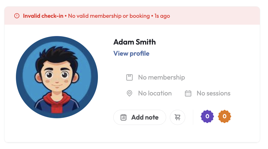Viewport: 268px width, 149px height.
Task: Click the sessions calendar icon
Action: point(188,94)
